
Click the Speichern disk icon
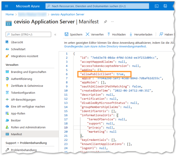click(x=66, y=34)
